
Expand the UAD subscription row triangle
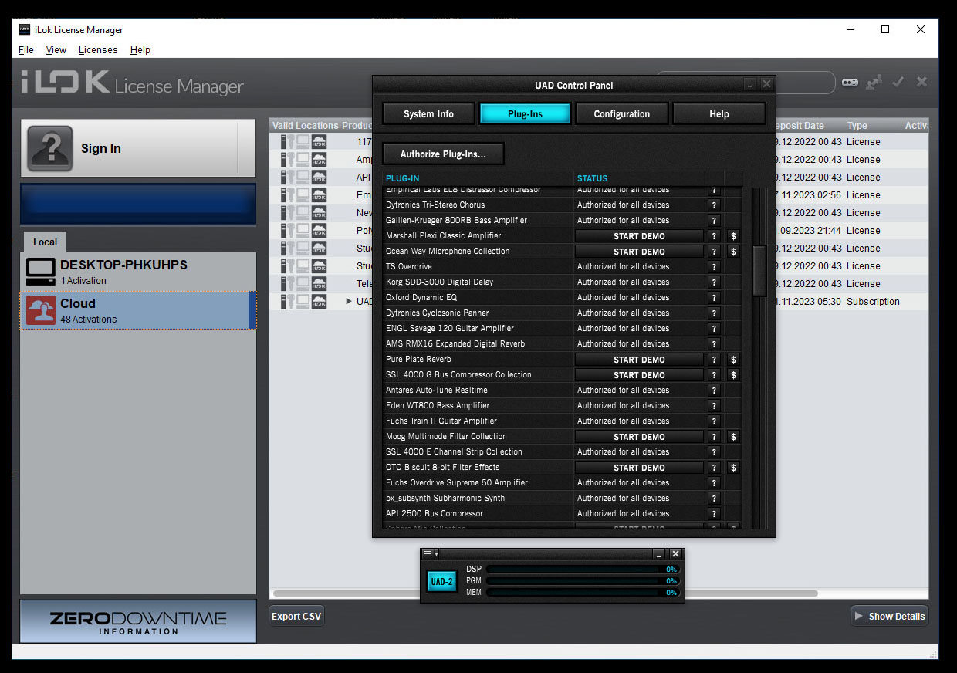(x=349, y=302)
